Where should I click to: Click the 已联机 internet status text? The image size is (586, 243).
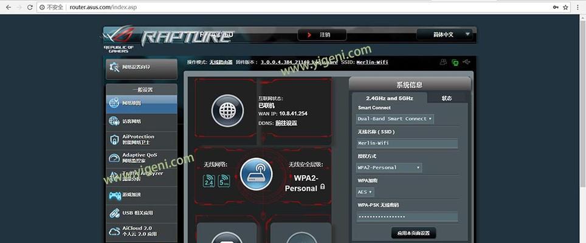266,106
